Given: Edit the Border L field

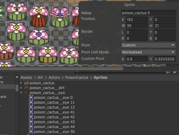Looking at the screenshot, I should [x=137, y=32].
